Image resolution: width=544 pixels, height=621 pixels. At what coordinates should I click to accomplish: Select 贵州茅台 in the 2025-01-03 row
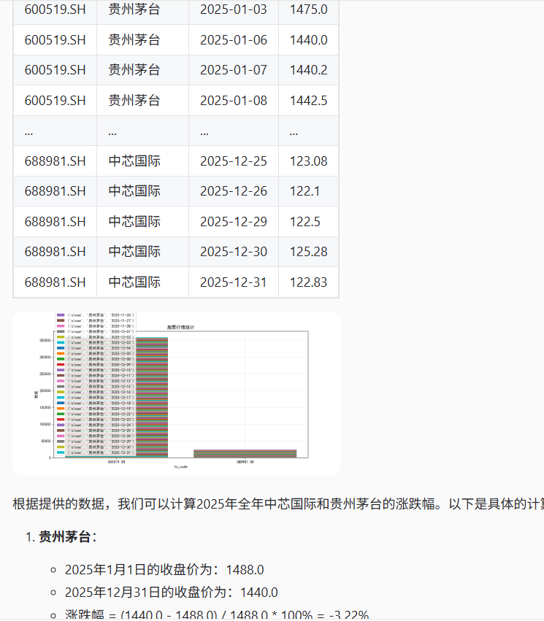[x=134, y=9]
